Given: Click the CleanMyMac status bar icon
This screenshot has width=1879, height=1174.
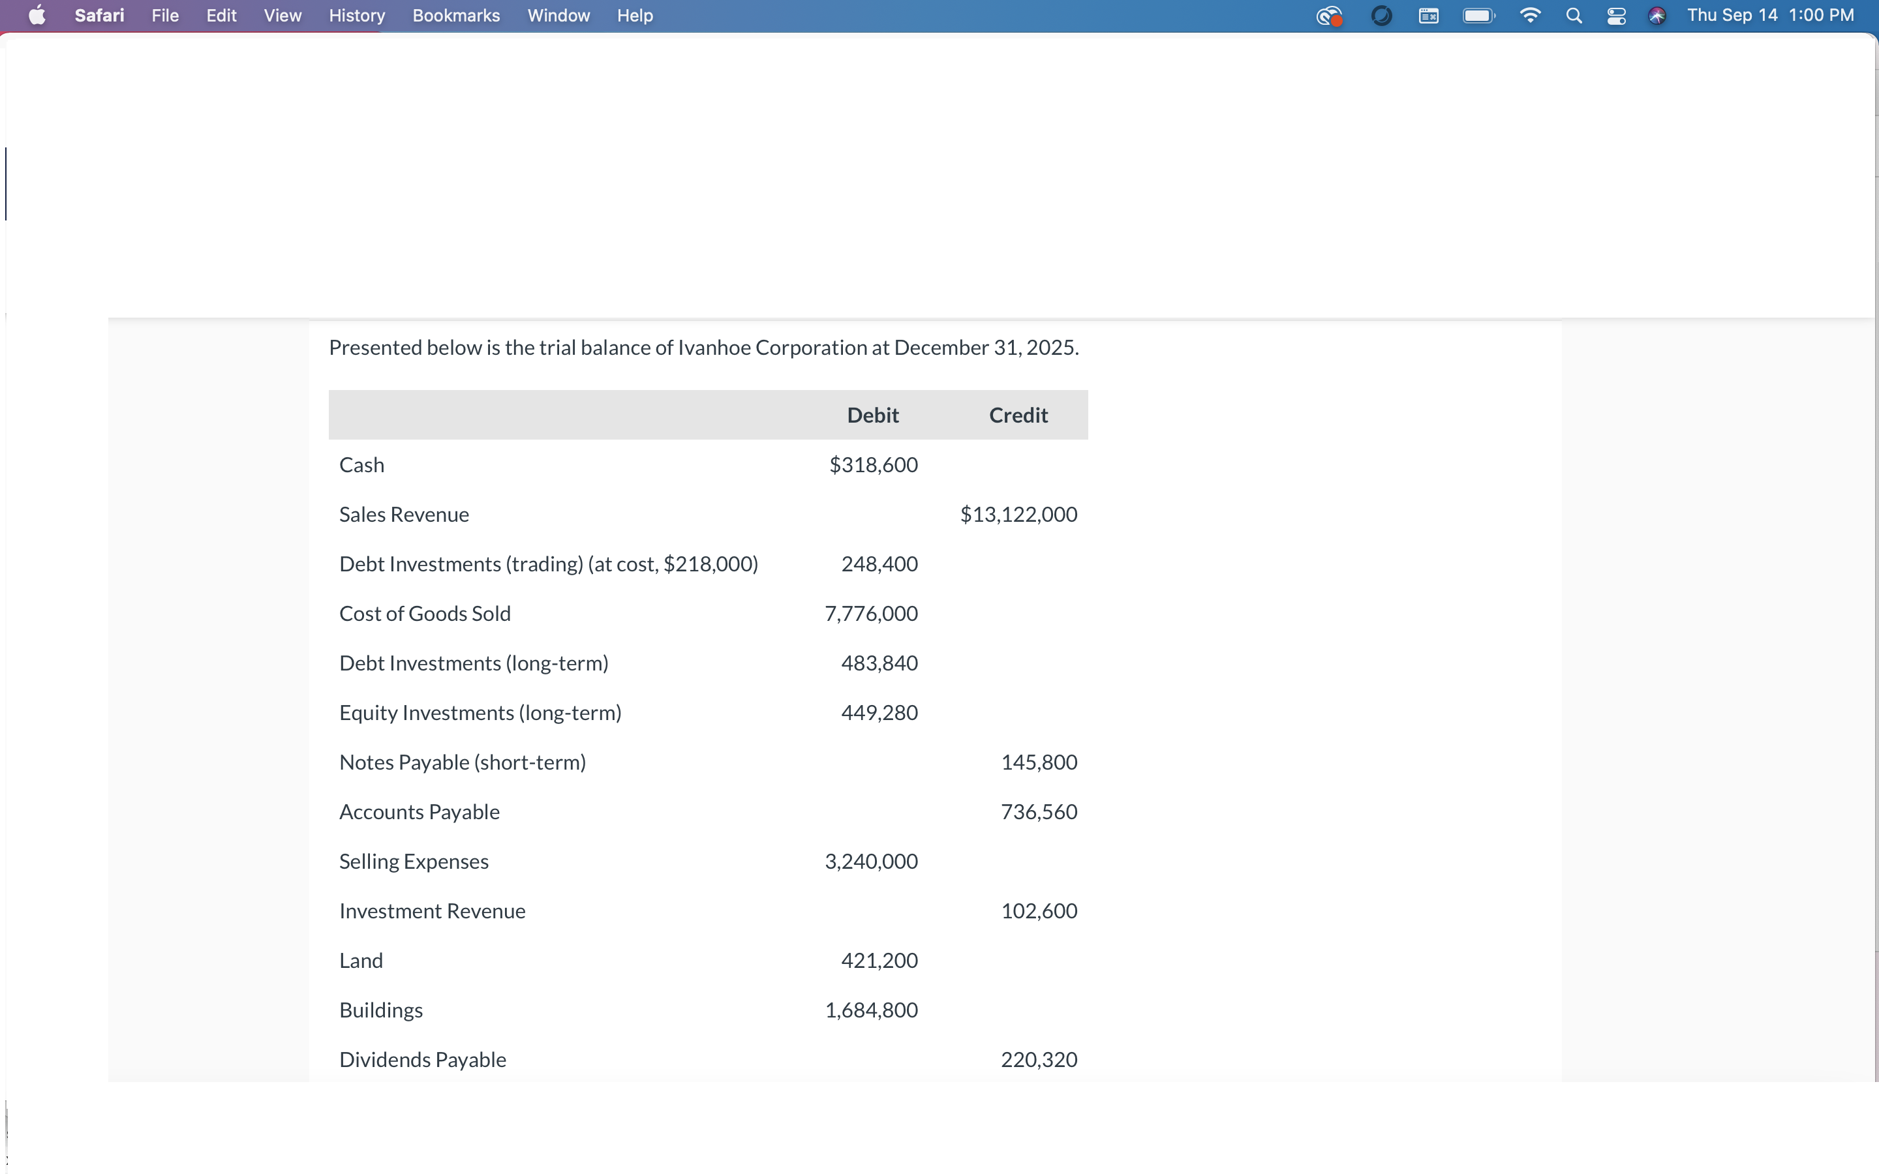Looking at the screenshot, I should point(1329,16).
